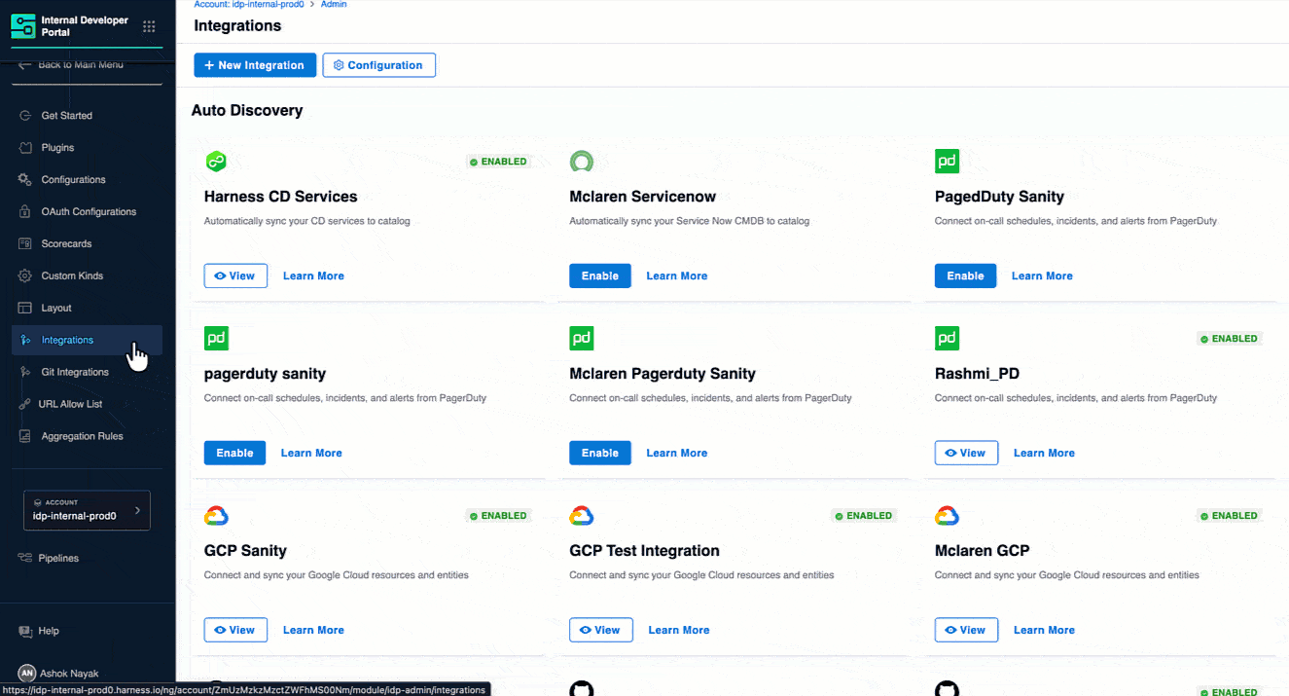Click the Harness CD Services integration icon
The width and height of the screenshot is (1289, 696).
click(216, 161)
